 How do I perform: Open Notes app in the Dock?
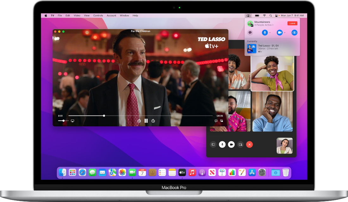tap(172, 173)
